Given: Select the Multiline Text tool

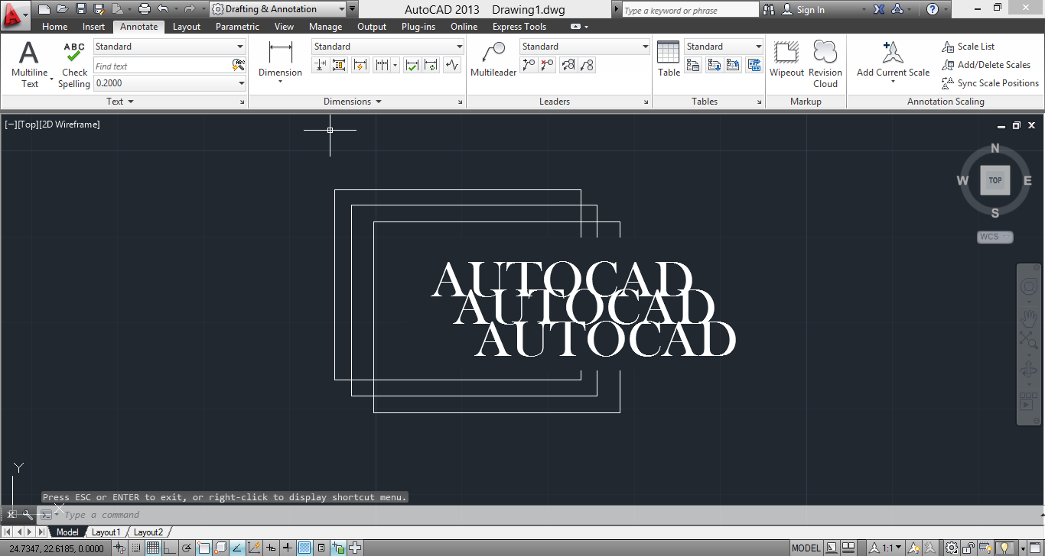Looking at the screenshot, I should [29, 64].
